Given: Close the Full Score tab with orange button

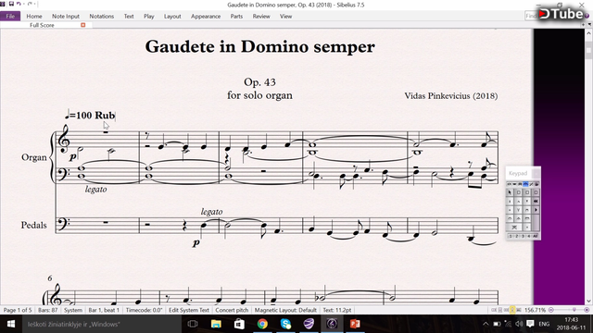Looking at the screenshot, I should (82, 25).
